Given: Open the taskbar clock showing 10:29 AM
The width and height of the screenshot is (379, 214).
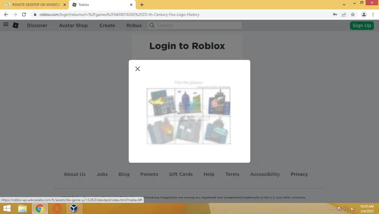Looking at the screenshot, I should pos(367,209).
